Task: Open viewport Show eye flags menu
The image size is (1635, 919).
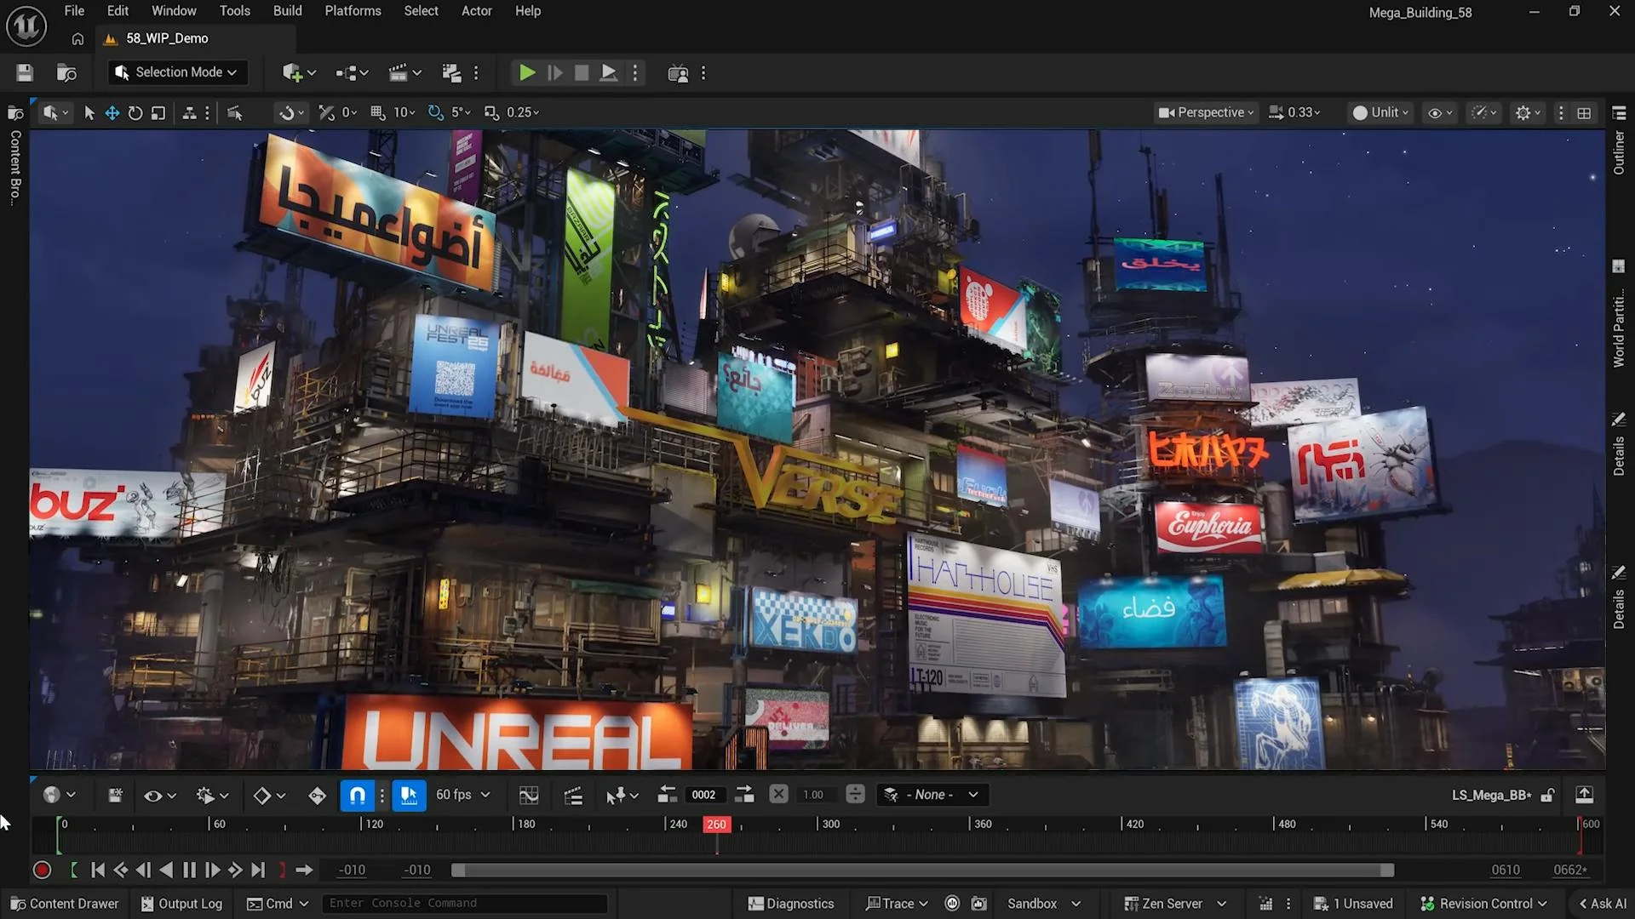Action: (x=1440, y=112)
